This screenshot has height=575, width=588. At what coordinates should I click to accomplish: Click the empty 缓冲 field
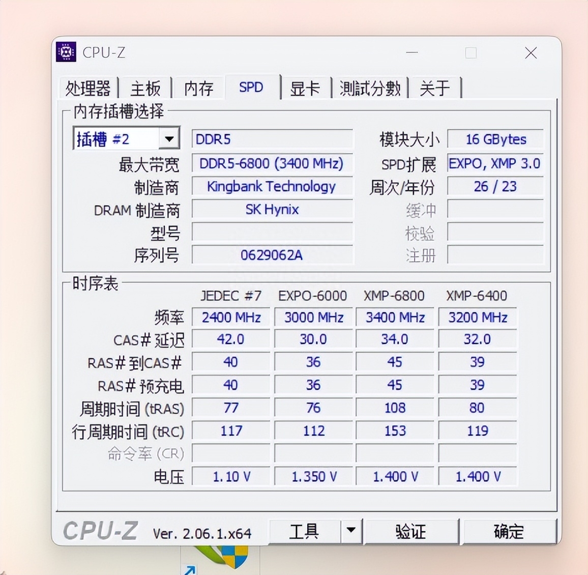[495, 209]
